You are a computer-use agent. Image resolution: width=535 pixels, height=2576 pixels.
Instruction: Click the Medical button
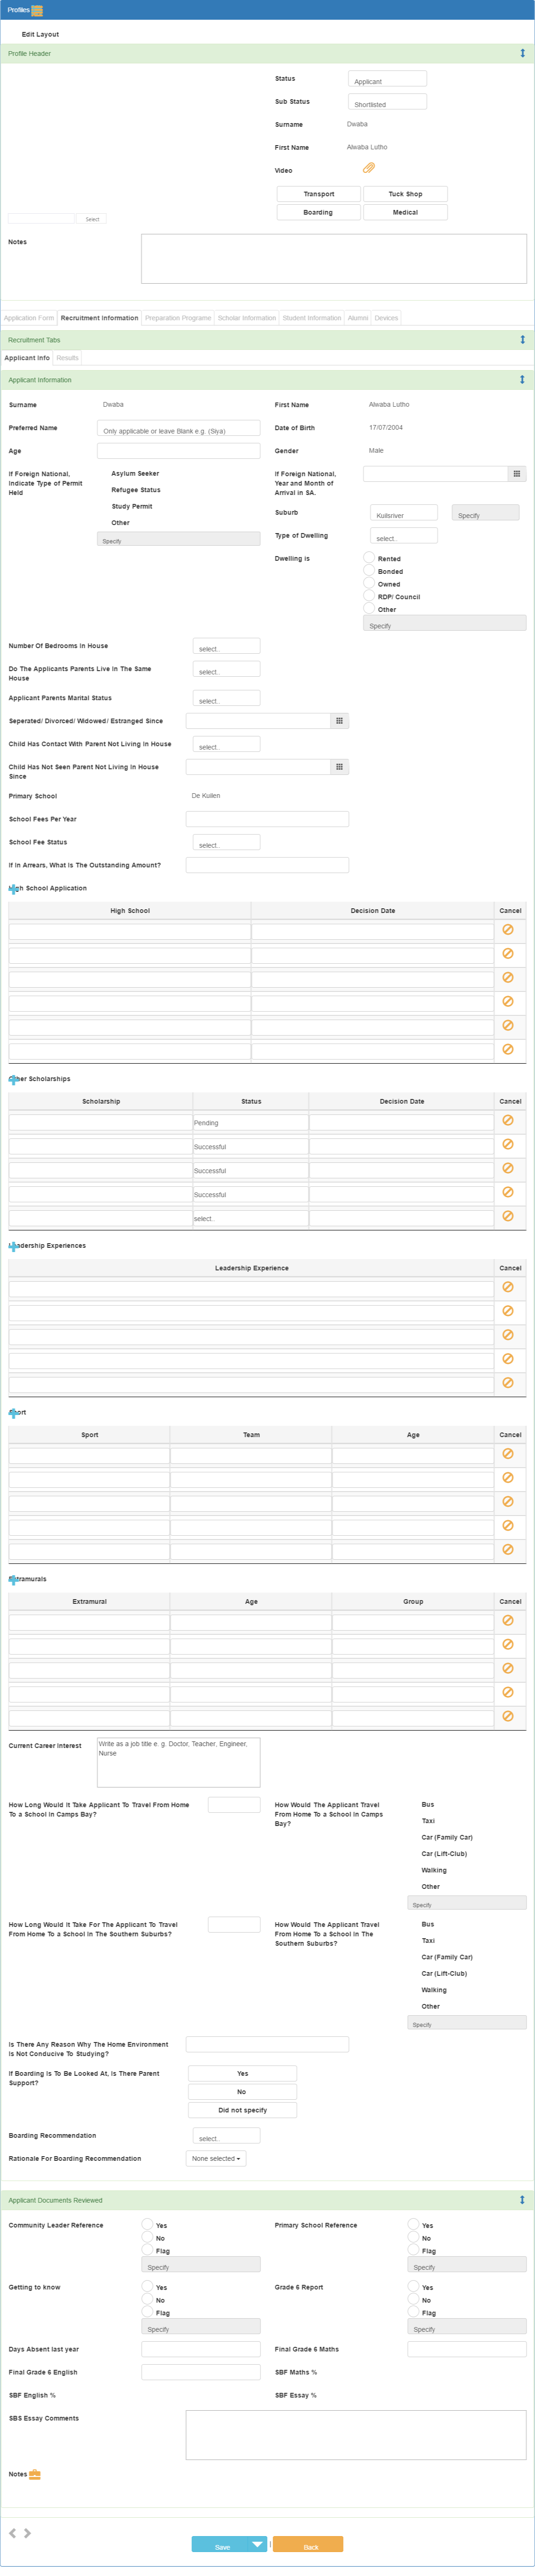(x=405, y=212)
